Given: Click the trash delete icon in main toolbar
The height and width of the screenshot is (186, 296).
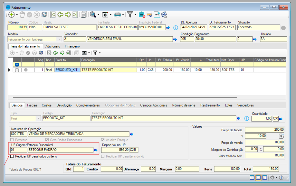Looking at the screenshot, I should (x=22, y=14).
